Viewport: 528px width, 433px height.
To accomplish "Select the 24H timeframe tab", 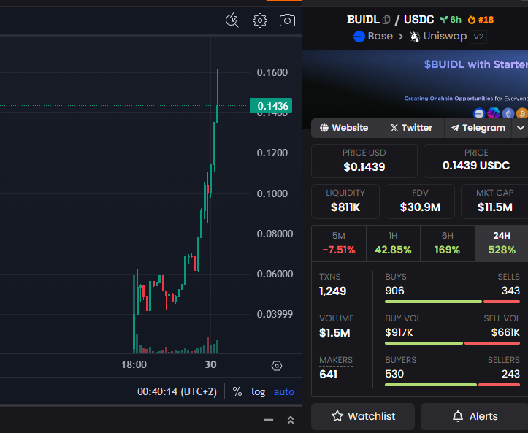I will pos(502,243).
